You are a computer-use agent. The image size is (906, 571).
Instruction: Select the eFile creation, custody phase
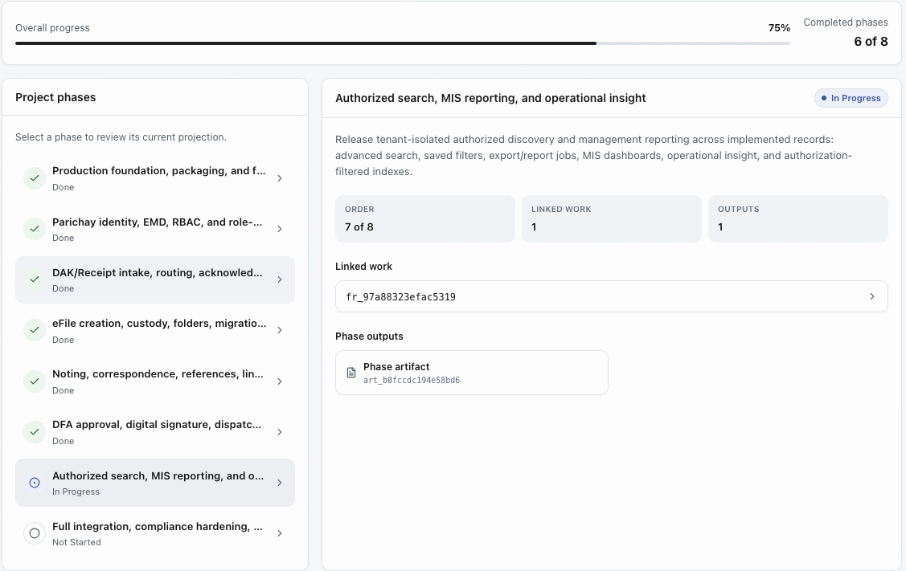click(155, 330)
